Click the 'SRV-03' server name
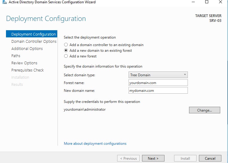This screenshot has width=228, height=163. pos(215,21)
